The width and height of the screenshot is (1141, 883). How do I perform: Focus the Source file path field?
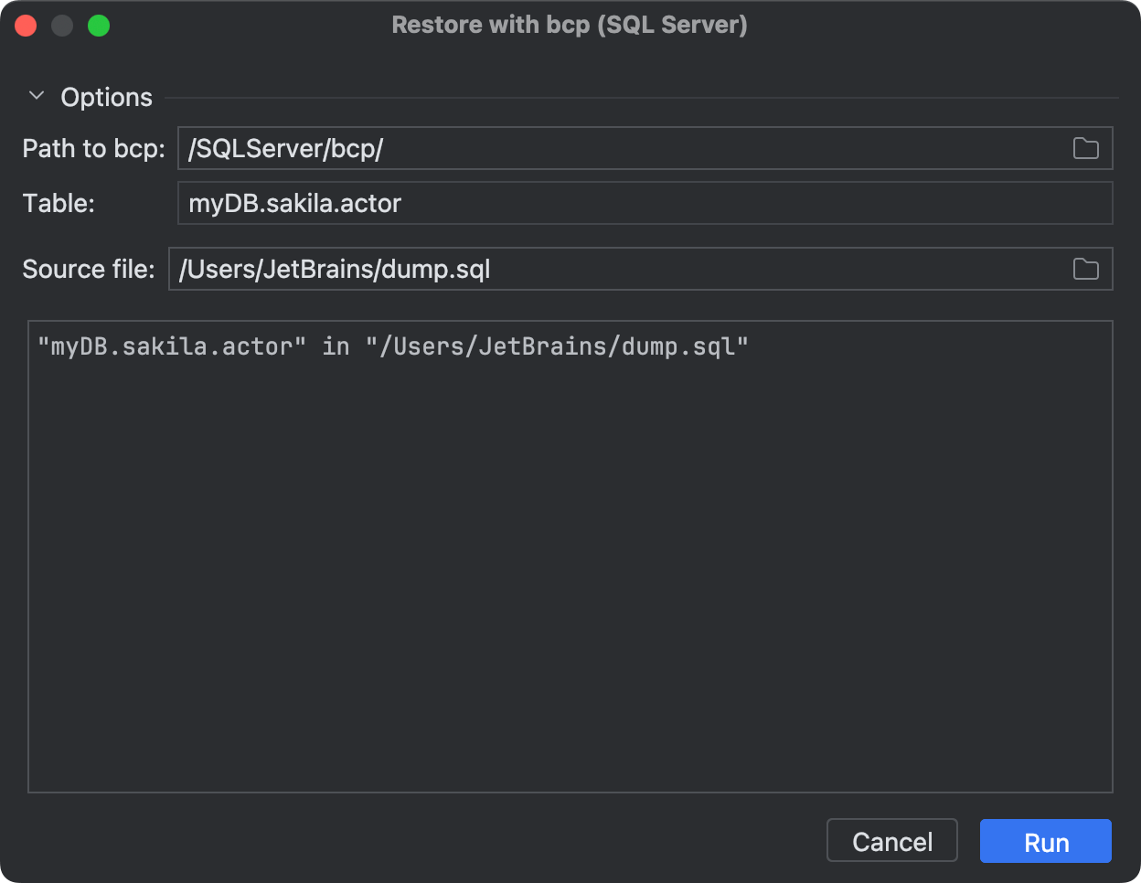click(549, 269)
